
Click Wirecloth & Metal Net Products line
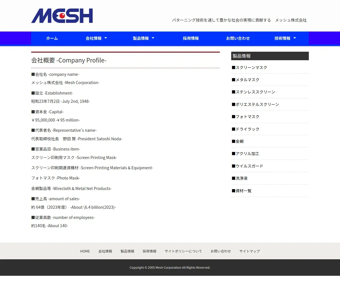71,189
